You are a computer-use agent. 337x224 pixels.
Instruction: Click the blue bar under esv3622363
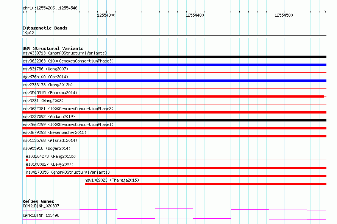[174, 65]
